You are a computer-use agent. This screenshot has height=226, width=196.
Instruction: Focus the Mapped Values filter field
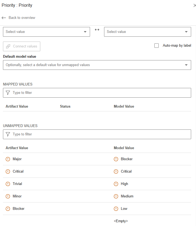(x=100, y=93)
